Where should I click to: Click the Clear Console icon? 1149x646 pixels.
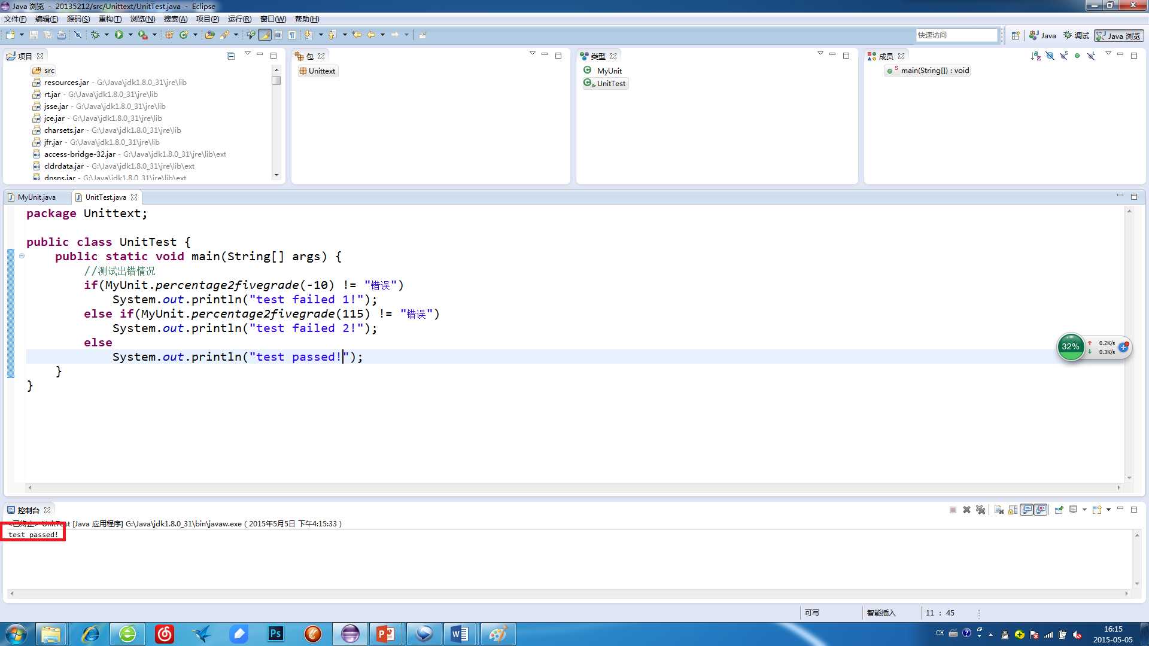(x=999, y=510)
